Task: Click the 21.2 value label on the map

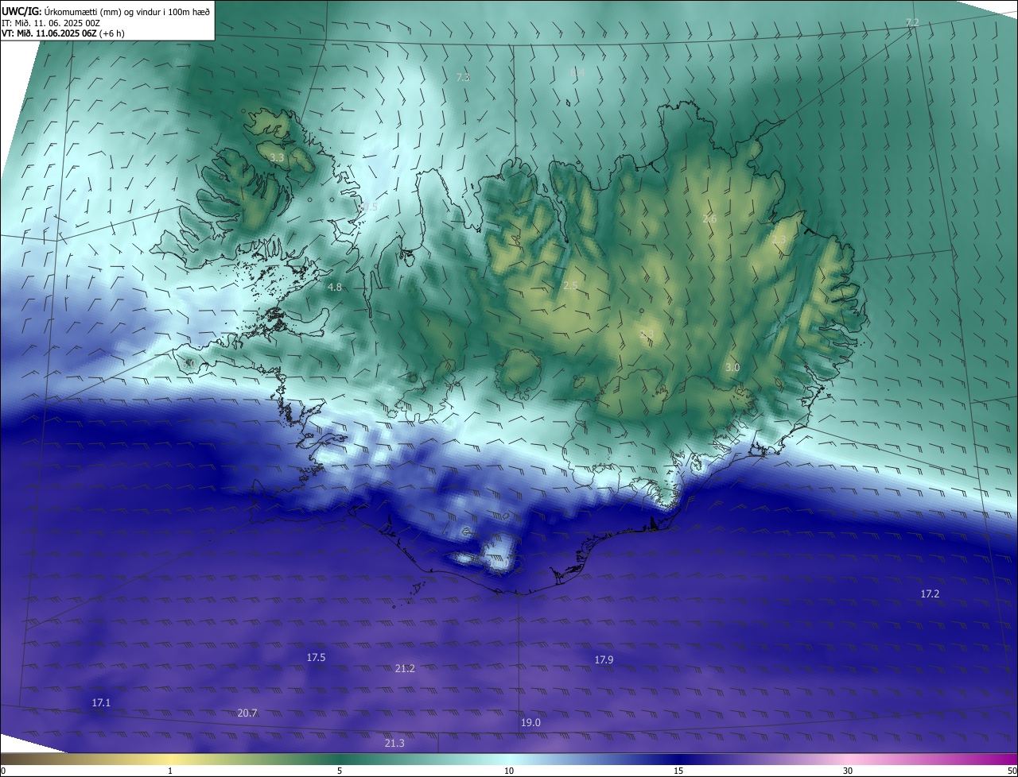Action: coord(405,668)
